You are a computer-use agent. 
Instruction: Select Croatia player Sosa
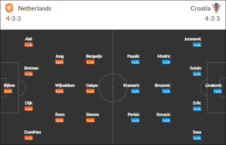(197, 132)
